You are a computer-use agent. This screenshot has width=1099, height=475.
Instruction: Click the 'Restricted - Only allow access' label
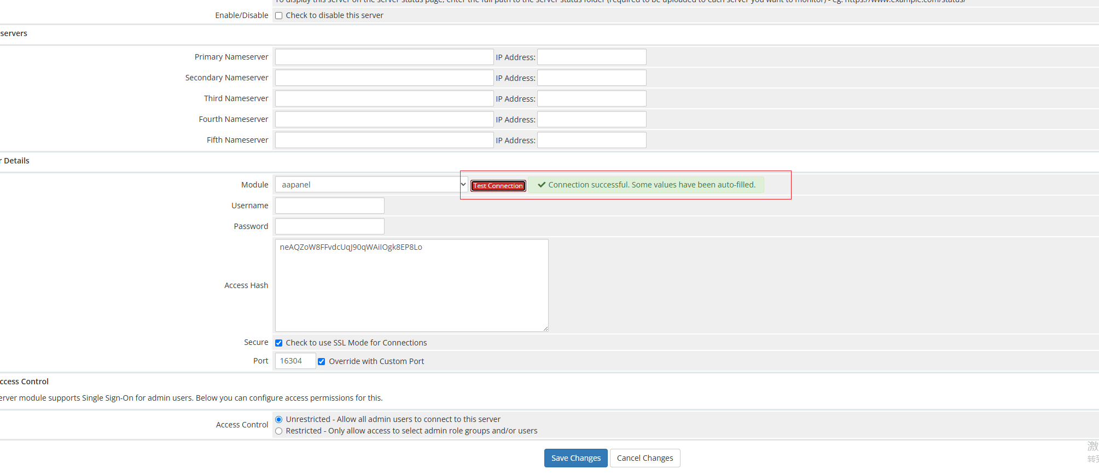(x=411, y=431)
